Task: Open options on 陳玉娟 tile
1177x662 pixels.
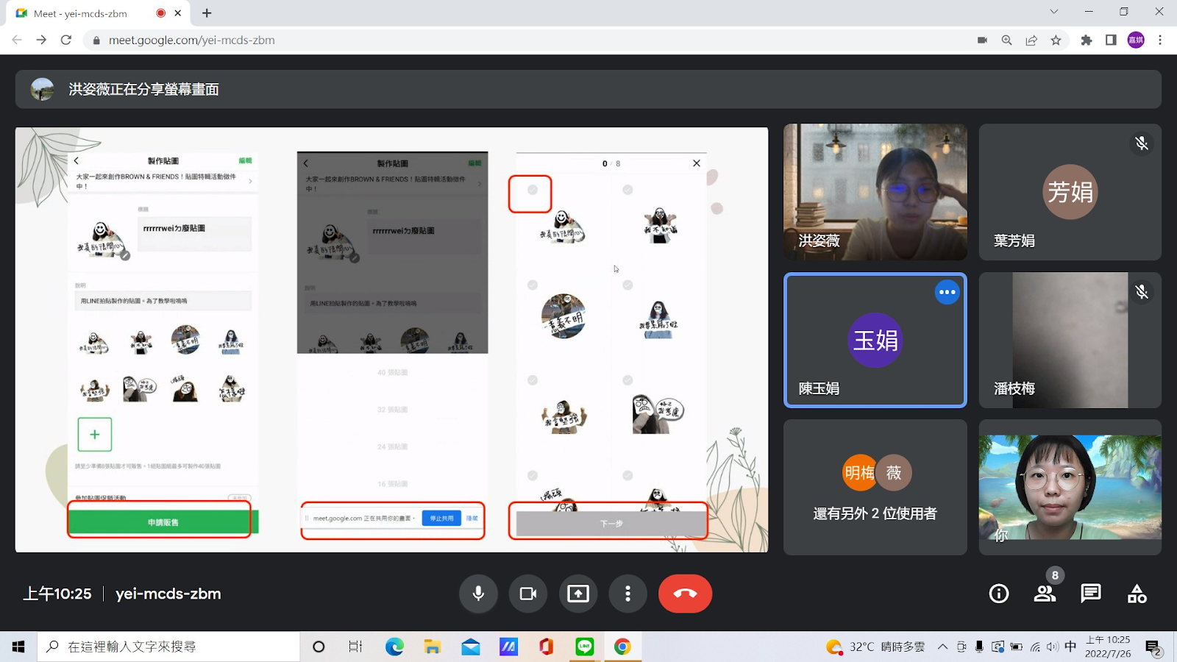Action: click(947, 292)
